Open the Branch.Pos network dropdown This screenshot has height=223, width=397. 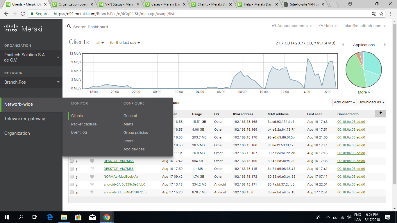(x=31, y=82)
